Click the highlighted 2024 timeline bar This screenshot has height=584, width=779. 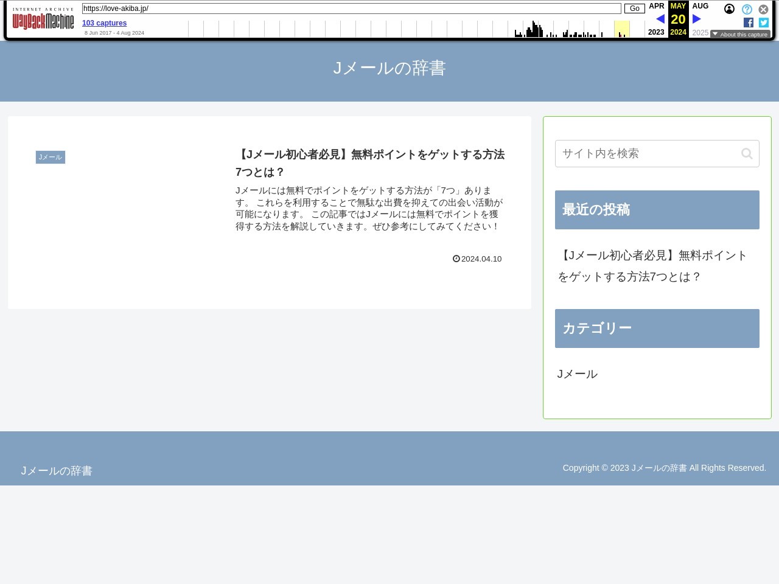coord(621,29)
